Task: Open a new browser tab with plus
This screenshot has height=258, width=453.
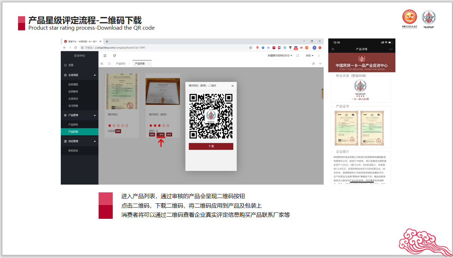Action: coord(107,41)
